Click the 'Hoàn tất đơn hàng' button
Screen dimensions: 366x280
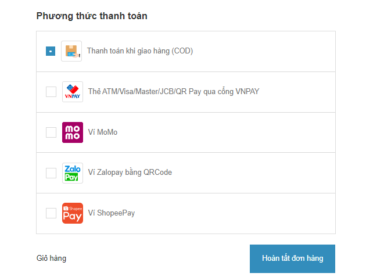(292, 259)
